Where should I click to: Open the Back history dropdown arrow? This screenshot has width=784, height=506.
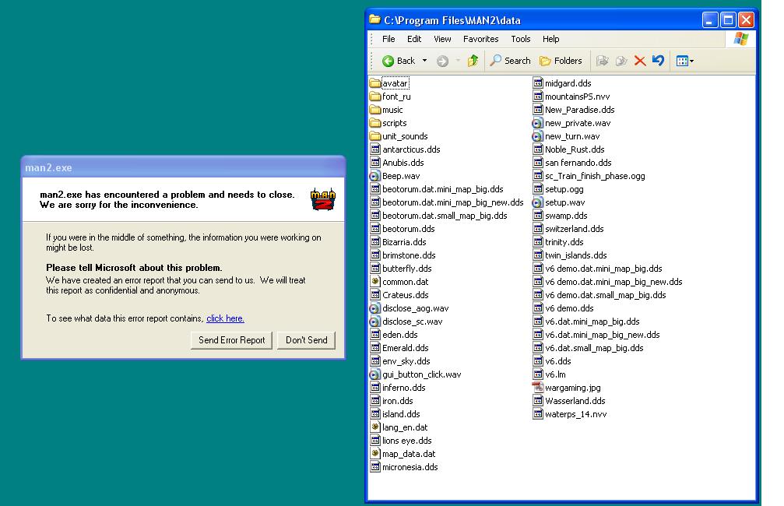[424, 61]
